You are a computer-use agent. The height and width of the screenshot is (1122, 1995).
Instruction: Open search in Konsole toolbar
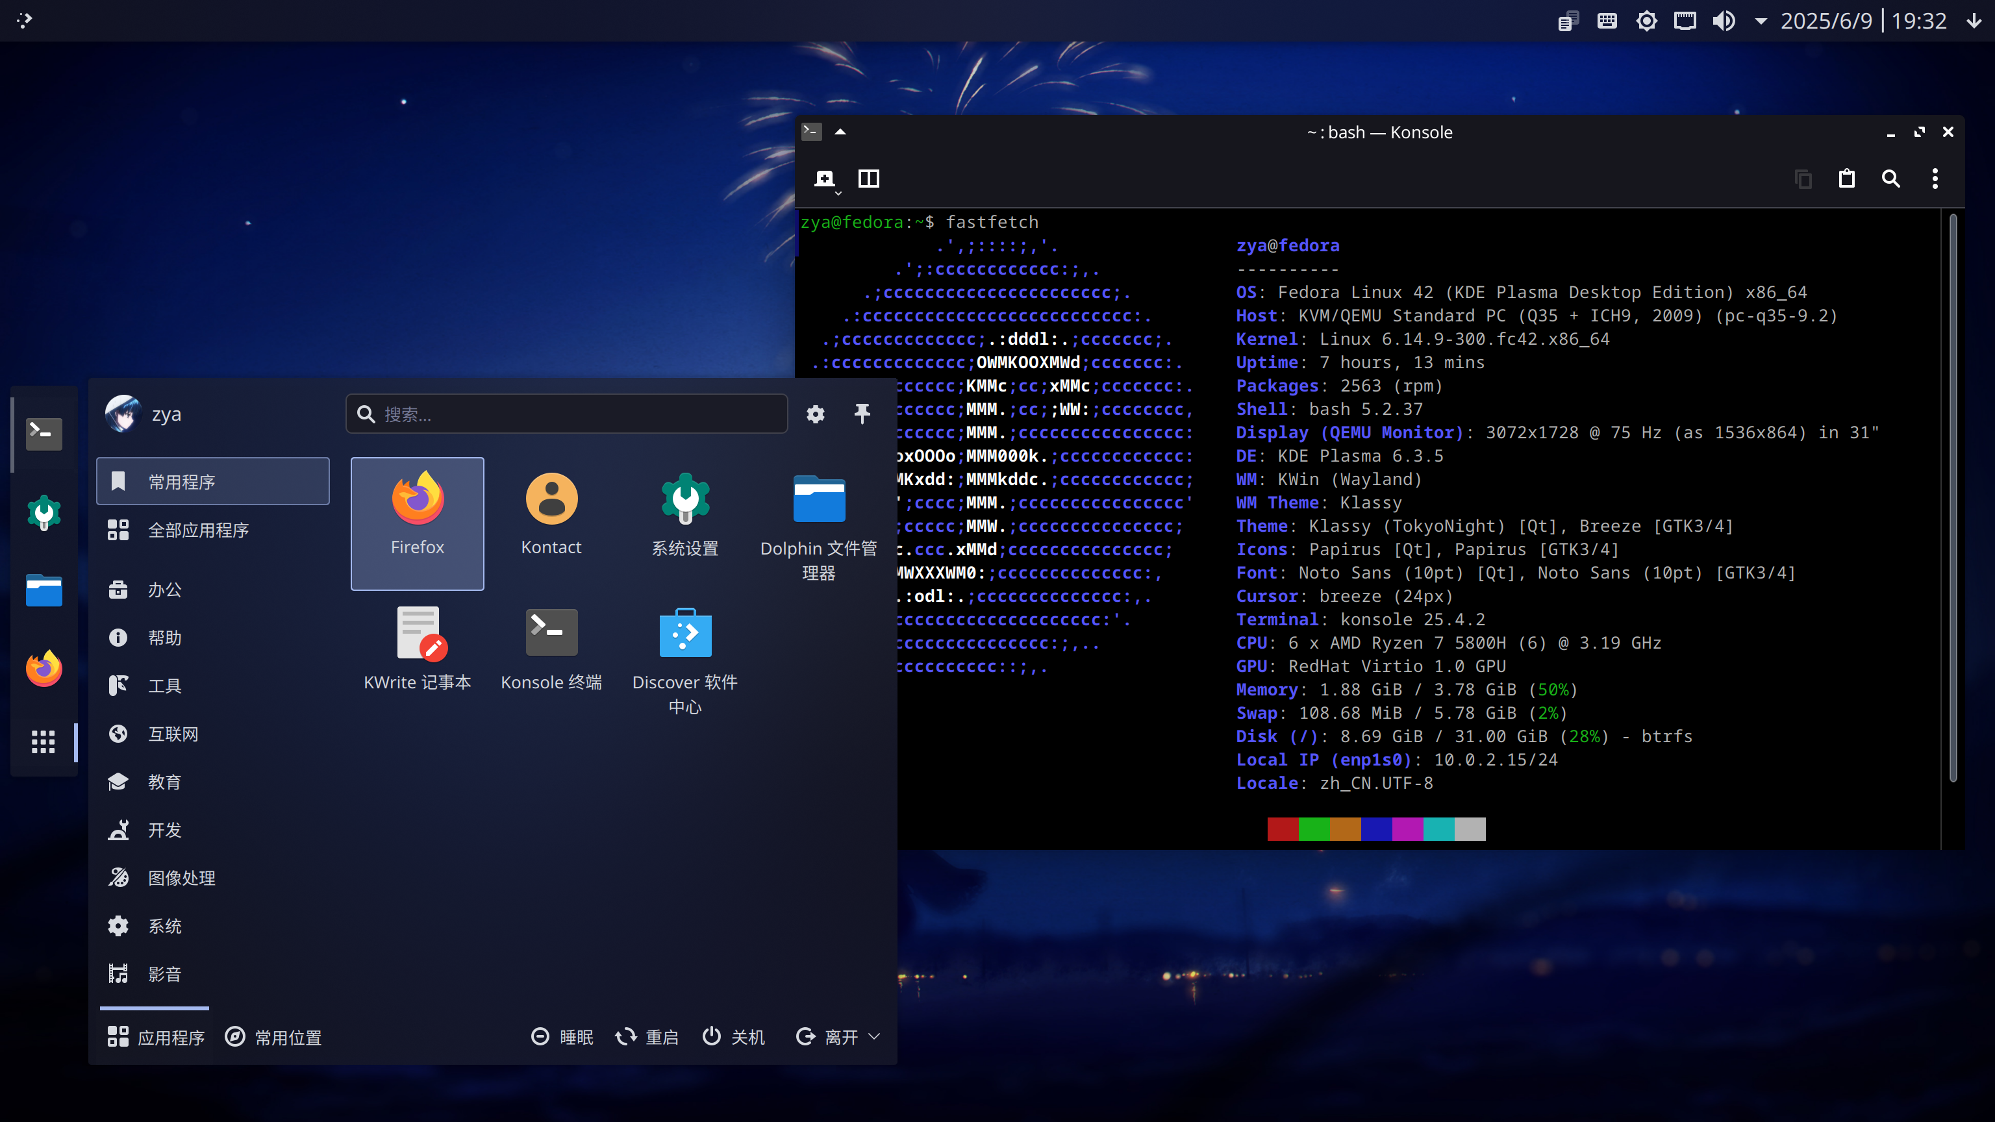pyautogui.click(x=1891, y=179)
